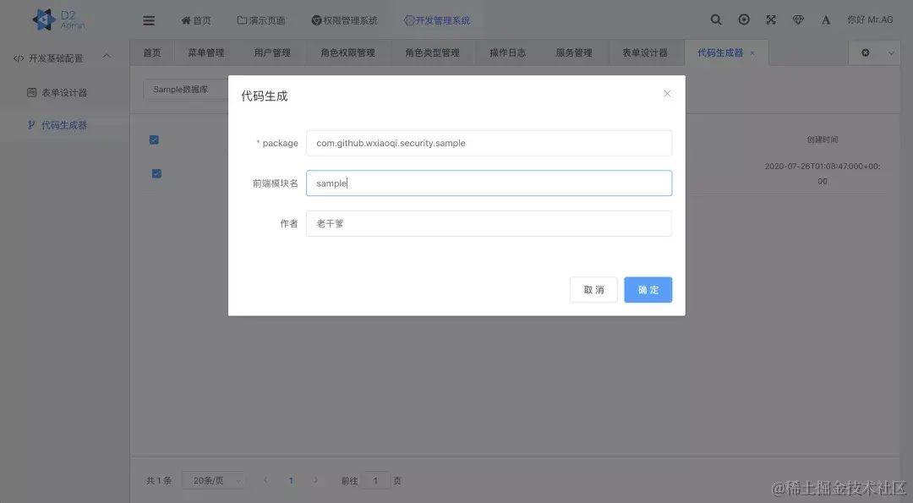This screenshot has height=503, width=913.
Task: Uncheck the second table row checkbox
Action: tap(154, 173)
